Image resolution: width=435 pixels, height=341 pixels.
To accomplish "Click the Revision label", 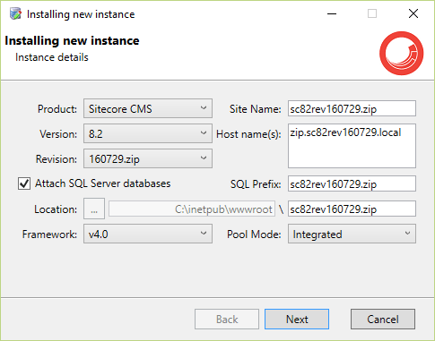I will [57, 159].
